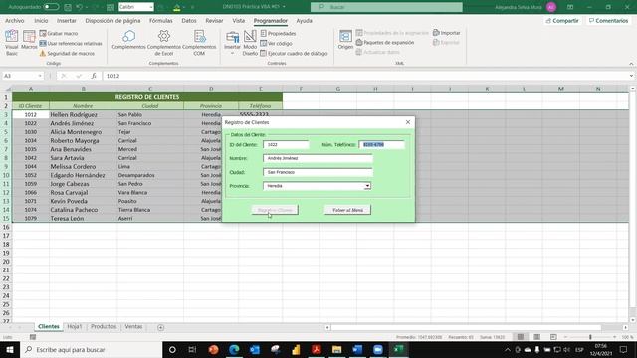This screenshot has width=637, height=358.
Task: Open the Name Box dropdown
Action: [x=40, y=76]
